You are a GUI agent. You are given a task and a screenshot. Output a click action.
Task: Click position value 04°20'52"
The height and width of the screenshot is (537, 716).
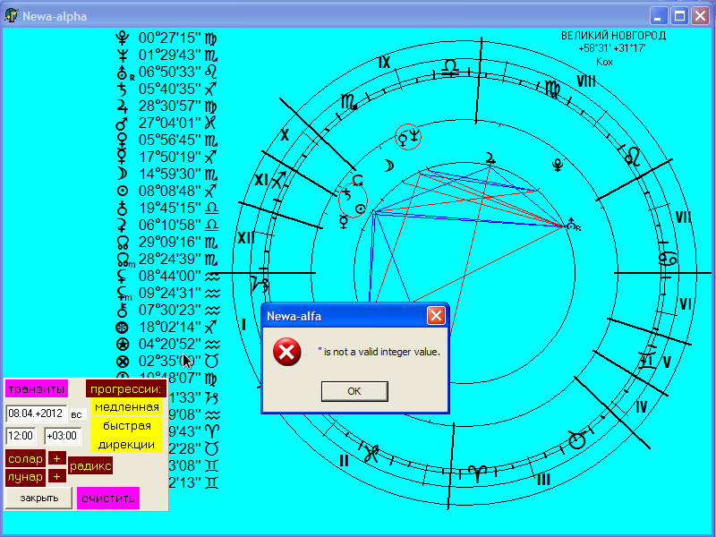point(169,344)
